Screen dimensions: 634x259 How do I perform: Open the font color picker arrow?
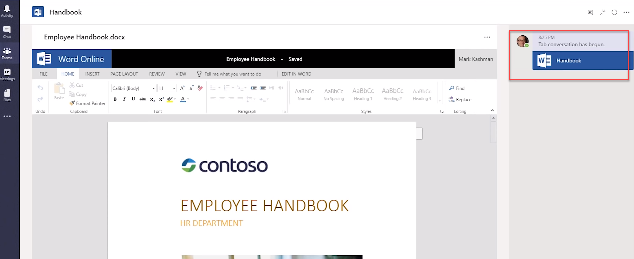188,99
